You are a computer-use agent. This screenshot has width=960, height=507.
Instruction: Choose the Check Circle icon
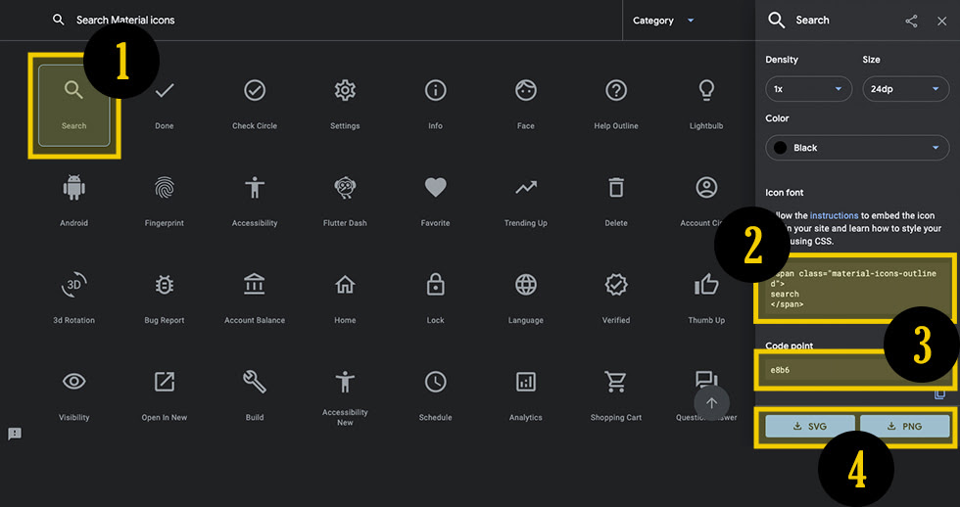[255, 90]
